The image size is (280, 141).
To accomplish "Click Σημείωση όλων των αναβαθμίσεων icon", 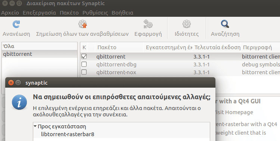I will click(x=83, y=24).
